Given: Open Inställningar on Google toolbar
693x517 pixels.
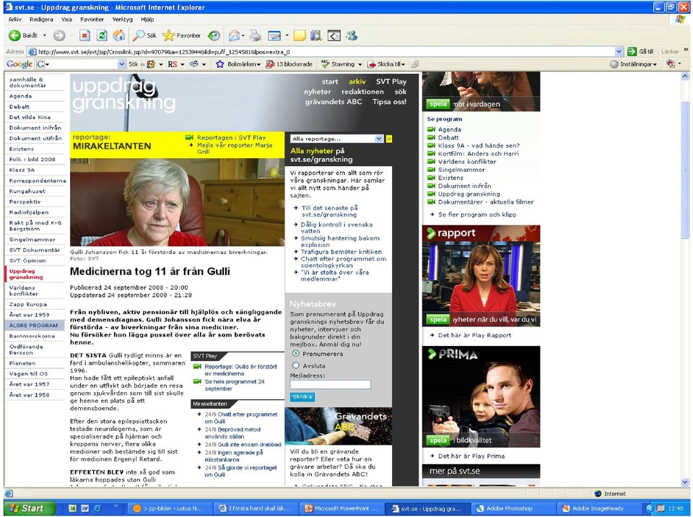Looking at the screenshot, I should coord(633,64).
